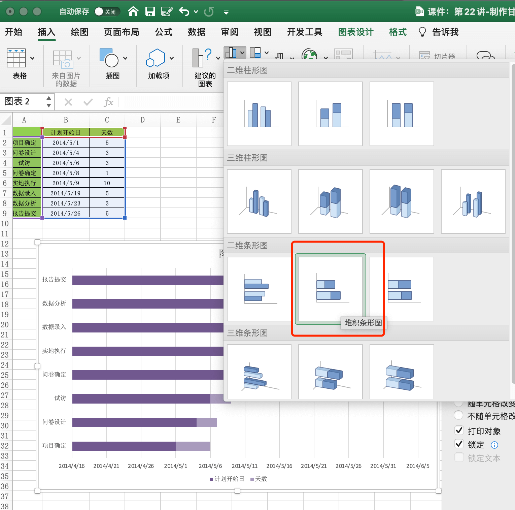515x510 pixels.
Task: Select the 3D stacked bar chart
Action: (x=331, y=372)
